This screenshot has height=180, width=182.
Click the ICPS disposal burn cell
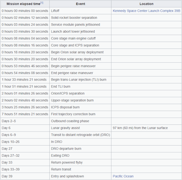coord(65,107)
